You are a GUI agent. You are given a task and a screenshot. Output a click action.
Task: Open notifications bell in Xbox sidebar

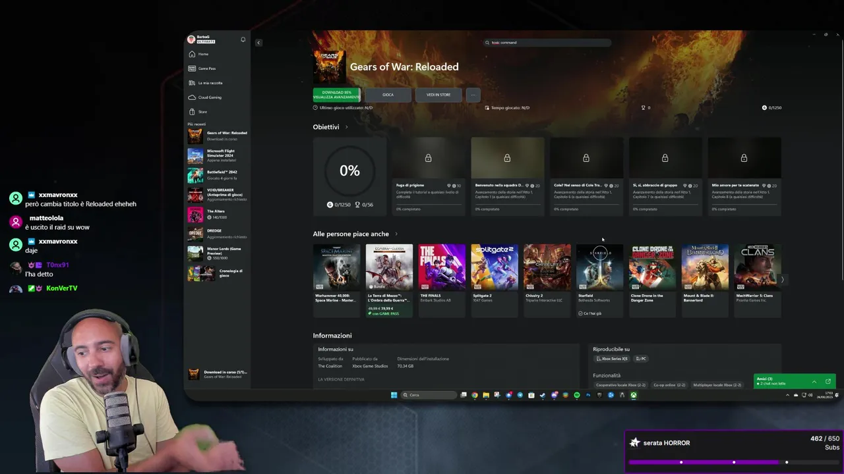[x=243, y=39]
